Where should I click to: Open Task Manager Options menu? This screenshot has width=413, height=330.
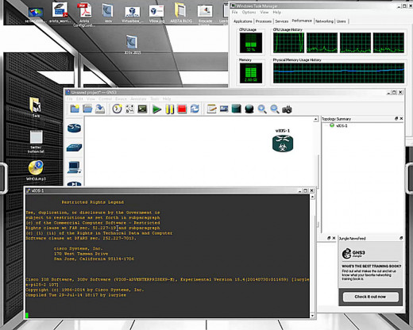tap(249, 13)
